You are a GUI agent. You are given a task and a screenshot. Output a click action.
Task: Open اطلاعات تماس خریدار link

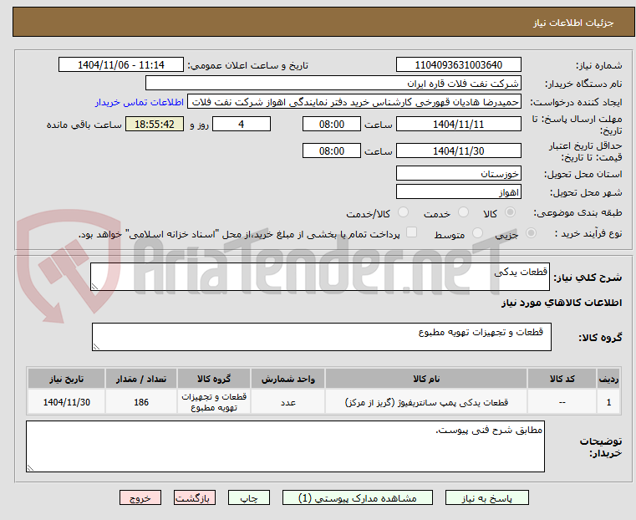click(140, 102)
